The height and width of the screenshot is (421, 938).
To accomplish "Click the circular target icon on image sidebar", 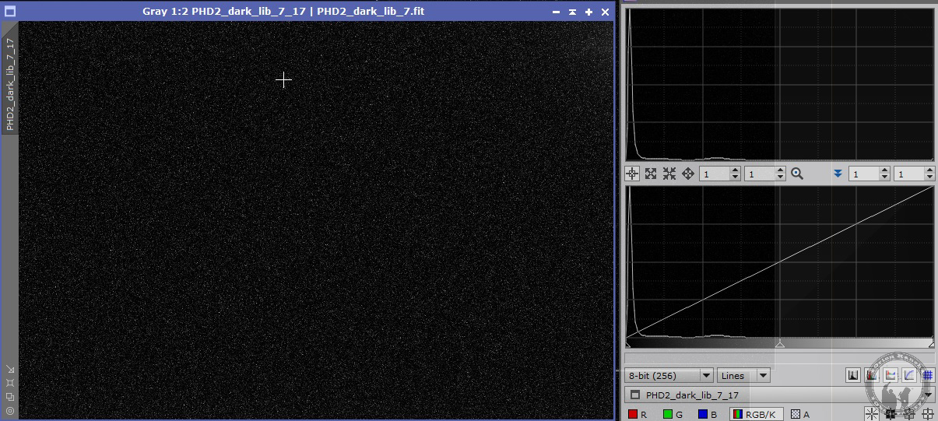I will point(10,410).
